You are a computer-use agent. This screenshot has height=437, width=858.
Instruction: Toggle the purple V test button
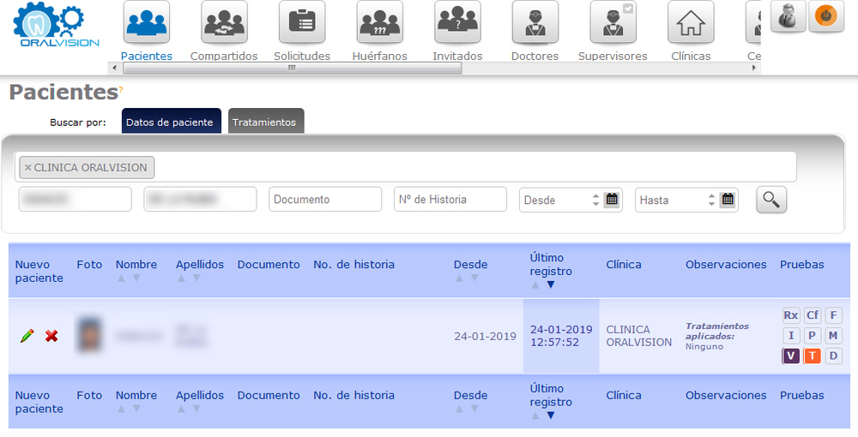(790, 356)
